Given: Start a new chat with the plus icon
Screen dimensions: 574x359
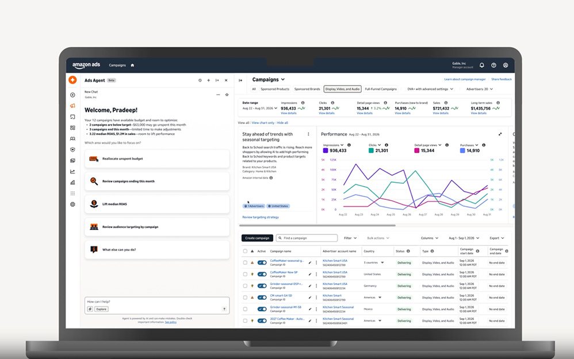Looking at the screenshot, I should pos(208,80).
